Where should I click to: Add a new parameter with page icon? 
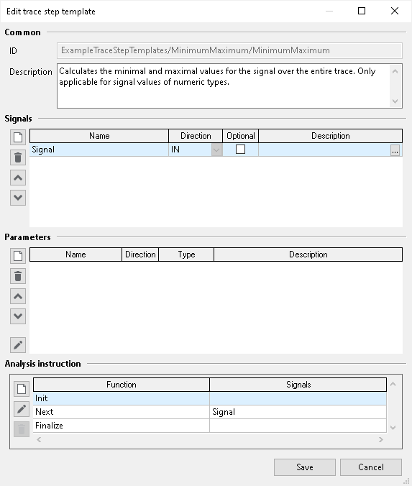18,256
